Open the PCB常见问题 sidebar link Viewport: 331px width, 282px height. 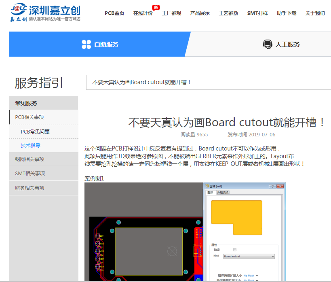pos(35,131)
